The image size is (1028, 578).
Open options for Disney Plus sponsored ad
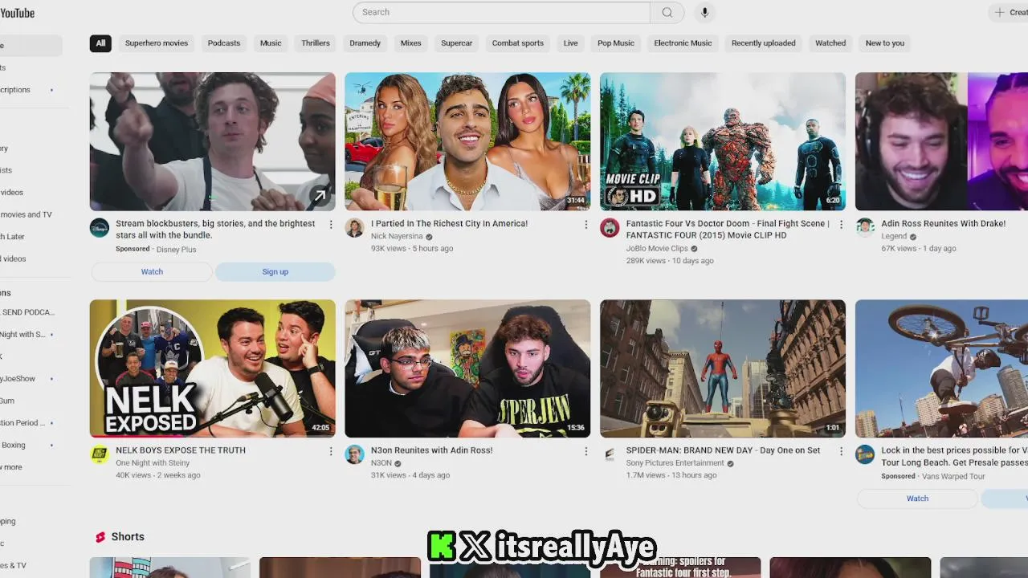coord(331,225)
